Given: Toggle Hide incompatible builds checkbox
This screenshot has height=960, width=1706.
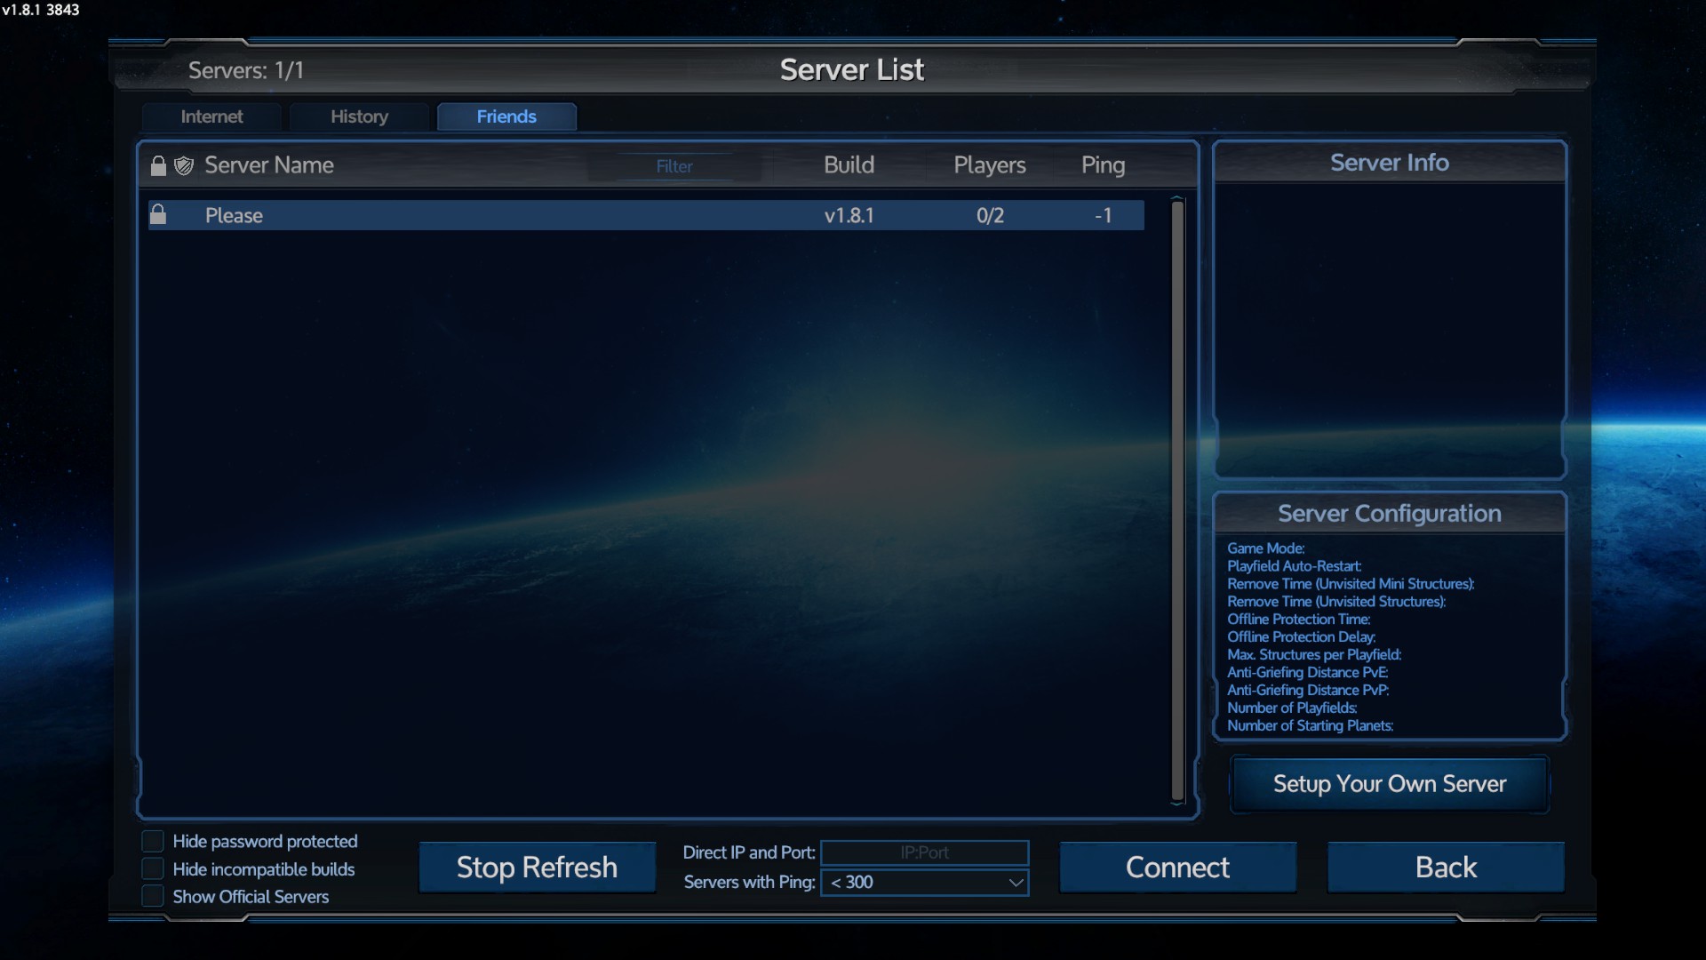Looking at the screenshot, I should [x=153, y=868].
